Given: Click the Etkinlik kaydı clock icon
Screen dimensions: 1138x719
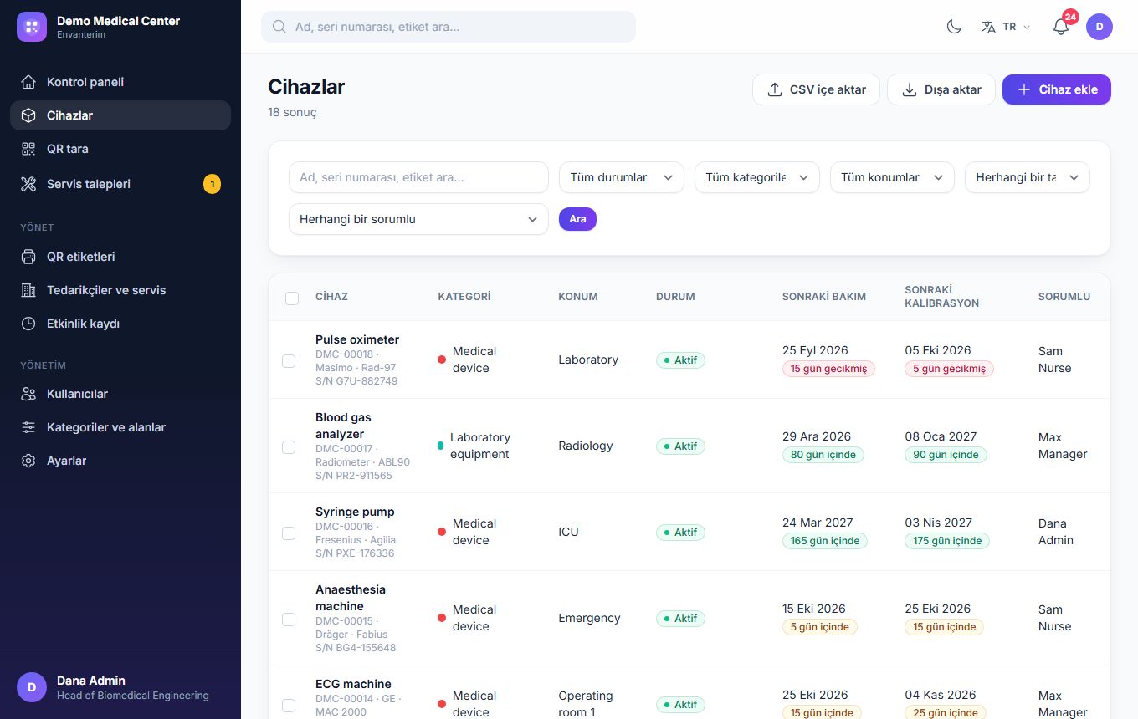Looking at the screenshot, I should pos(28,324).
